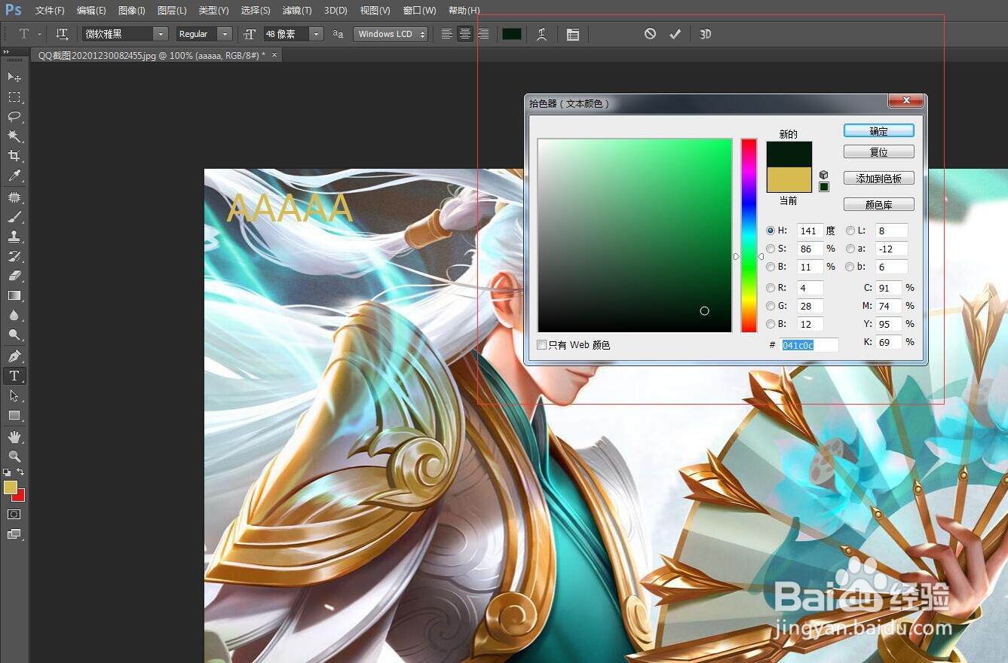Select the Path Selection tool

[x=14, y=395]
